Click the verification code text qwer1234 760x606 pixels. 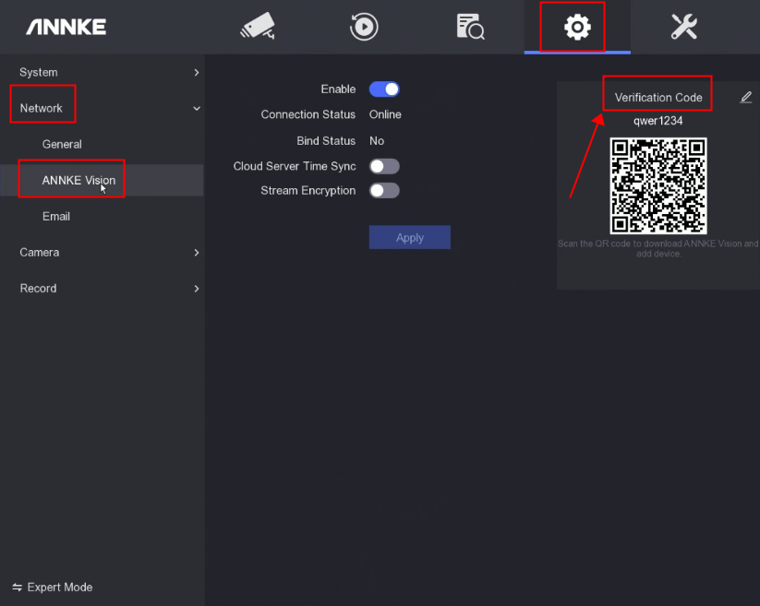click(657, 120)
